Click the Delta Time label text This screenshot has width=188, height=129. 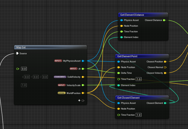[x=126, y=73]
